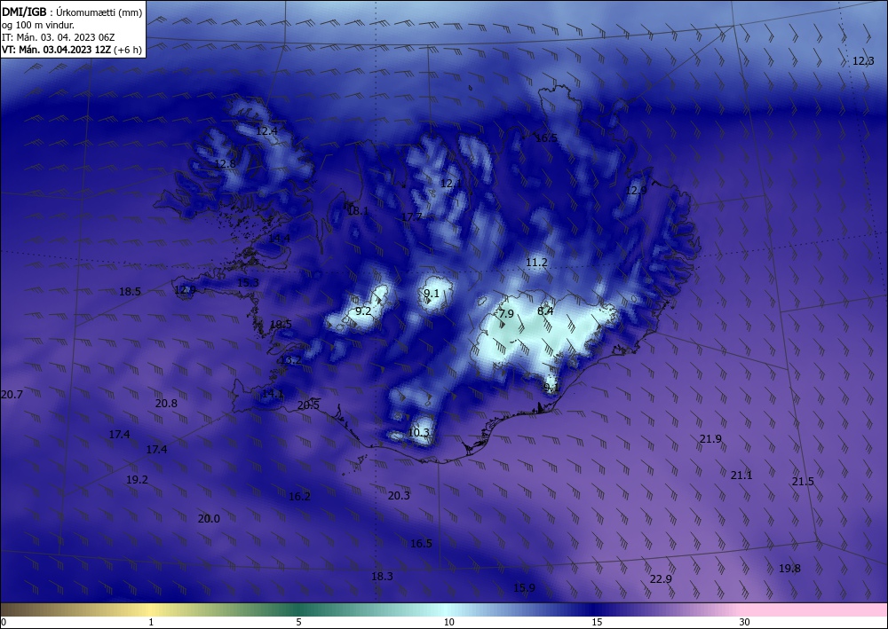Click the map value 13.2
The height and width of the screenshot is (629, 888).
click(x=290, y=360)
